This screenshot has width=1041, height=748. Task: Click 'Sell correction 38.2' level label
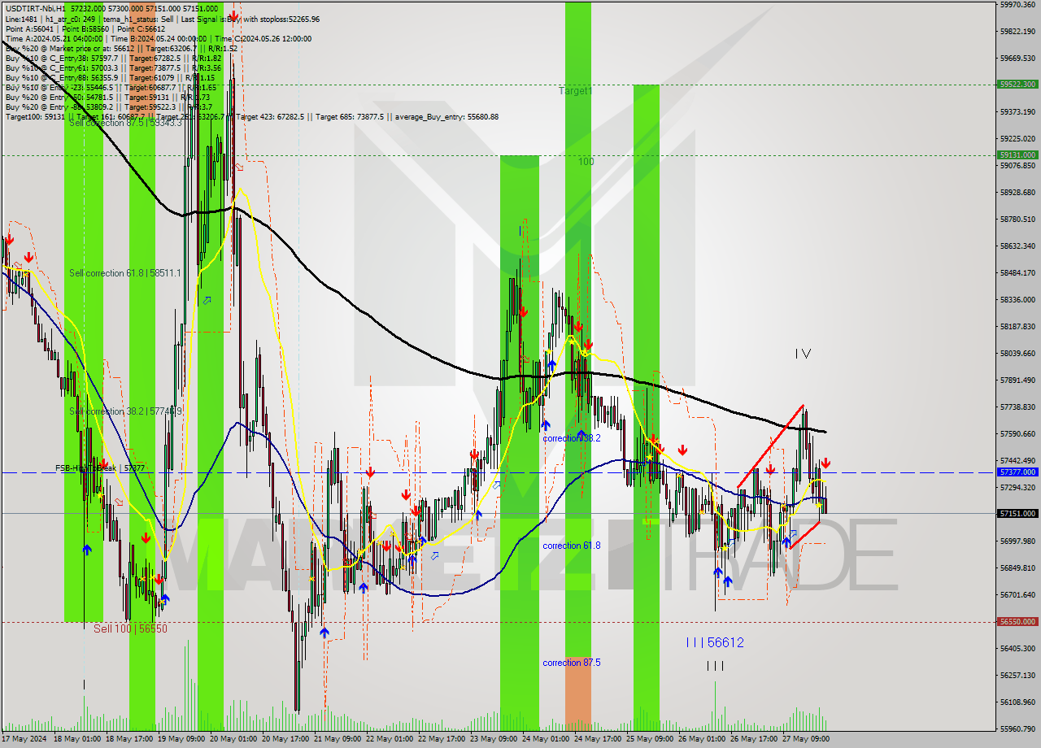point(125,411)
